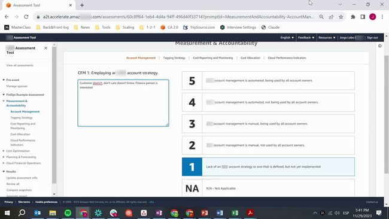Go back with the browser back arrow
The image size is (389, 219).
click(x=7, y=17)
